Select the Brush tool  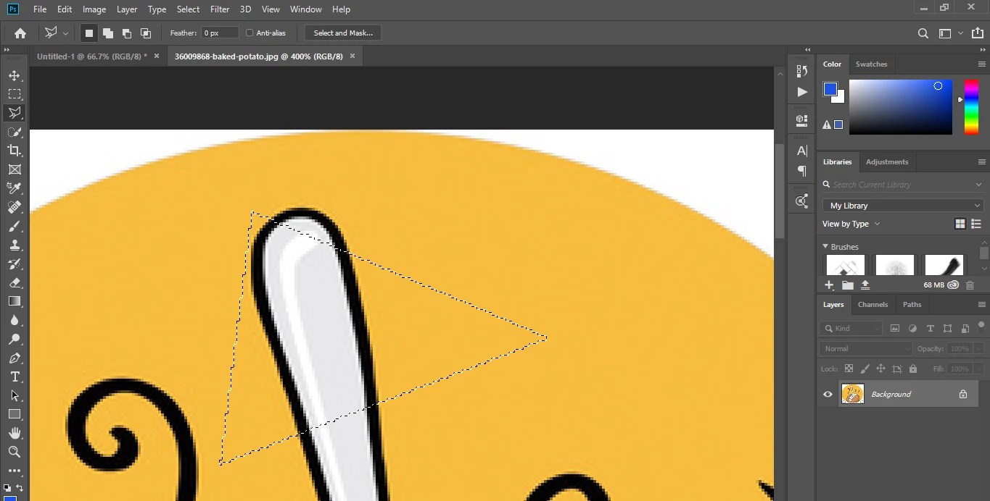point(15,226)
